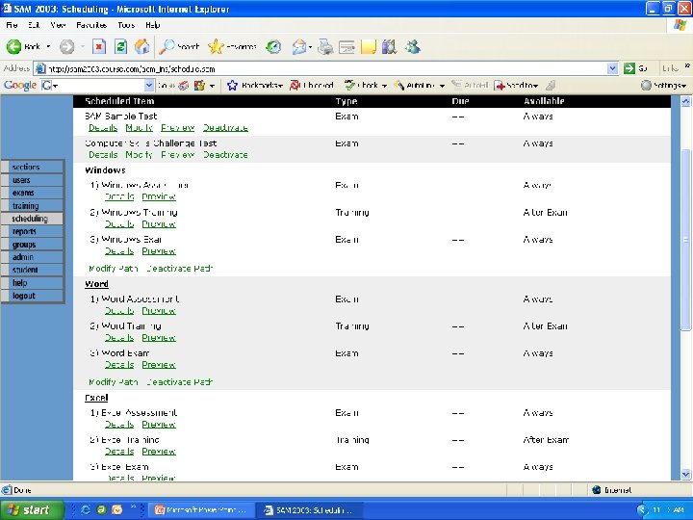Open the Back button history dropdown arrow

[48, 46]
